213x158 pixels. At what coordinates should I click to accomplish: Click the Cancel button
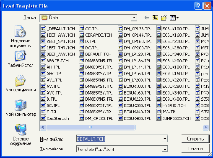pos(195,149)
